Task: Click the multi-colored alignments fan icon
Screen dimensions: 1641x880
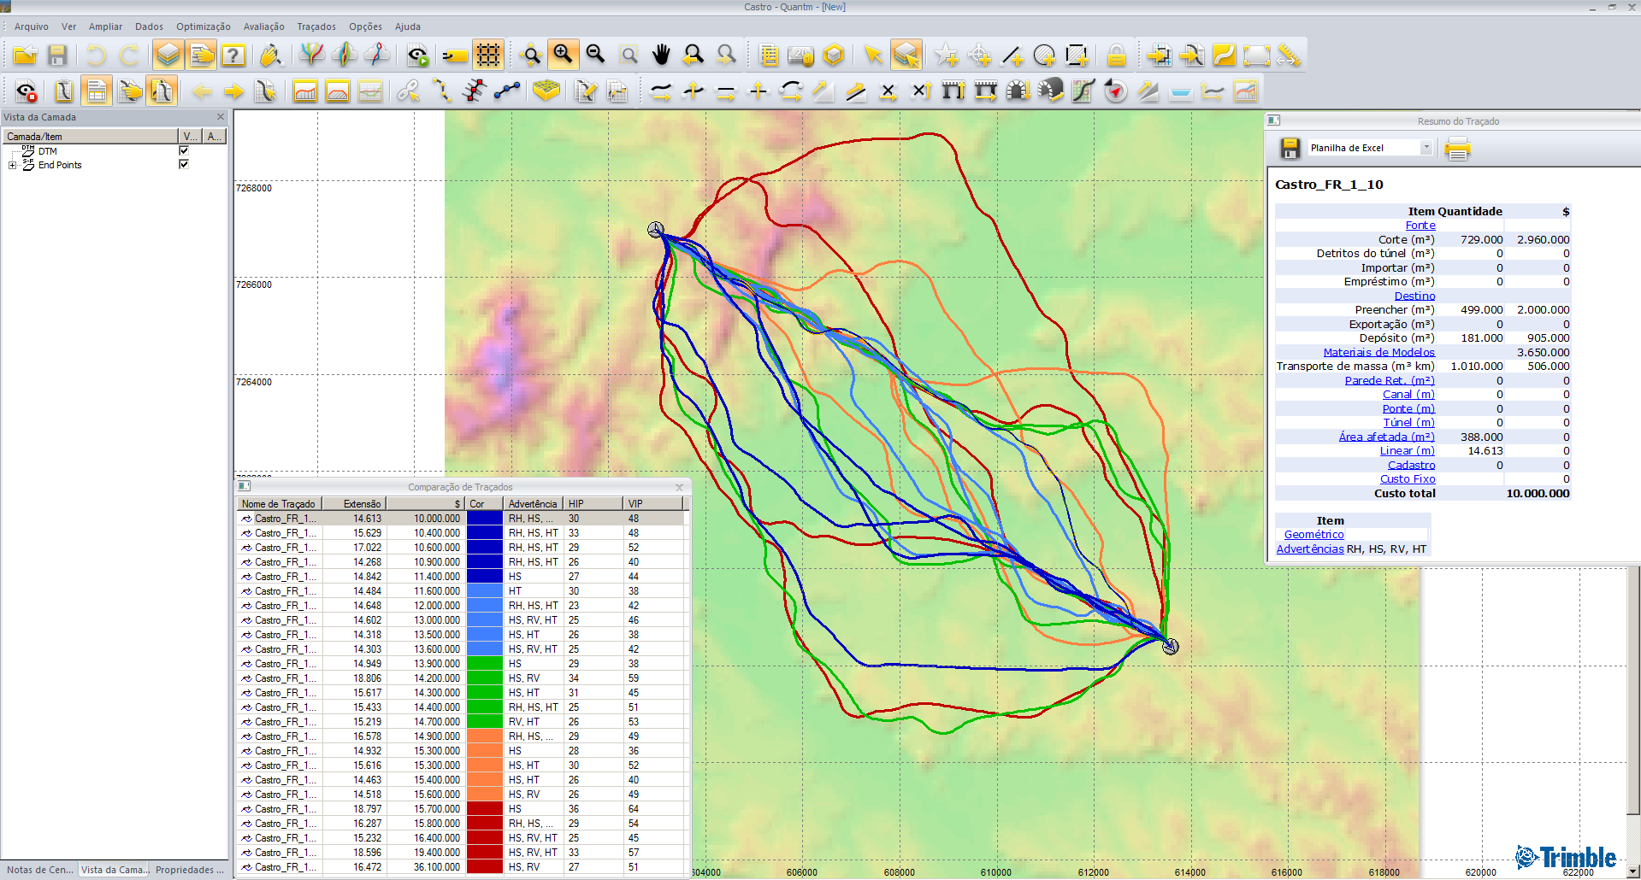Action: (312, 56)
